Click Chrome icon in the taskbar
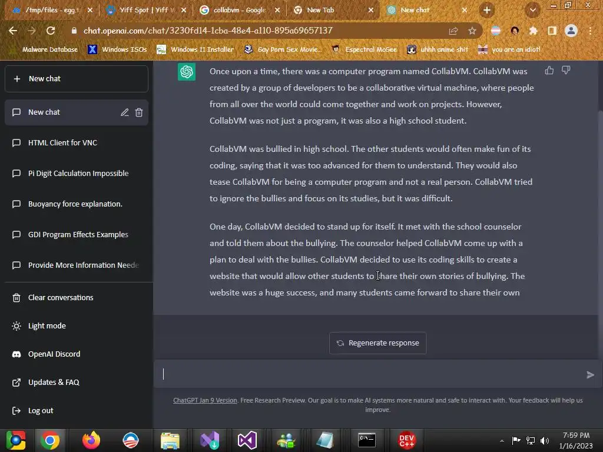This screenshot has width=603, height=452. 50,440
